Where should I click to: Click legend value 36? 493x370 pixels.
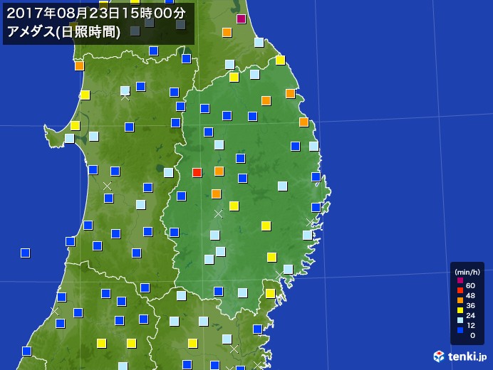tap(470, 305)
